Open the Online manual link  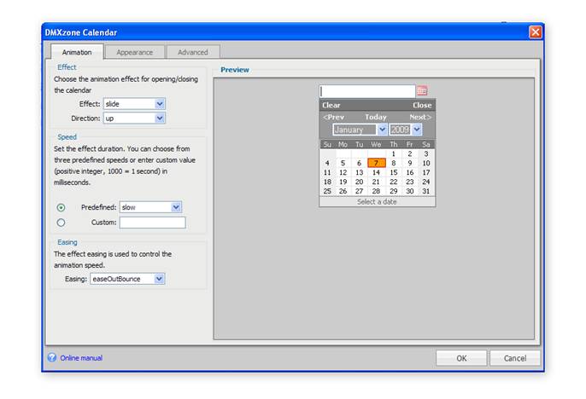[x=81, y=358]
